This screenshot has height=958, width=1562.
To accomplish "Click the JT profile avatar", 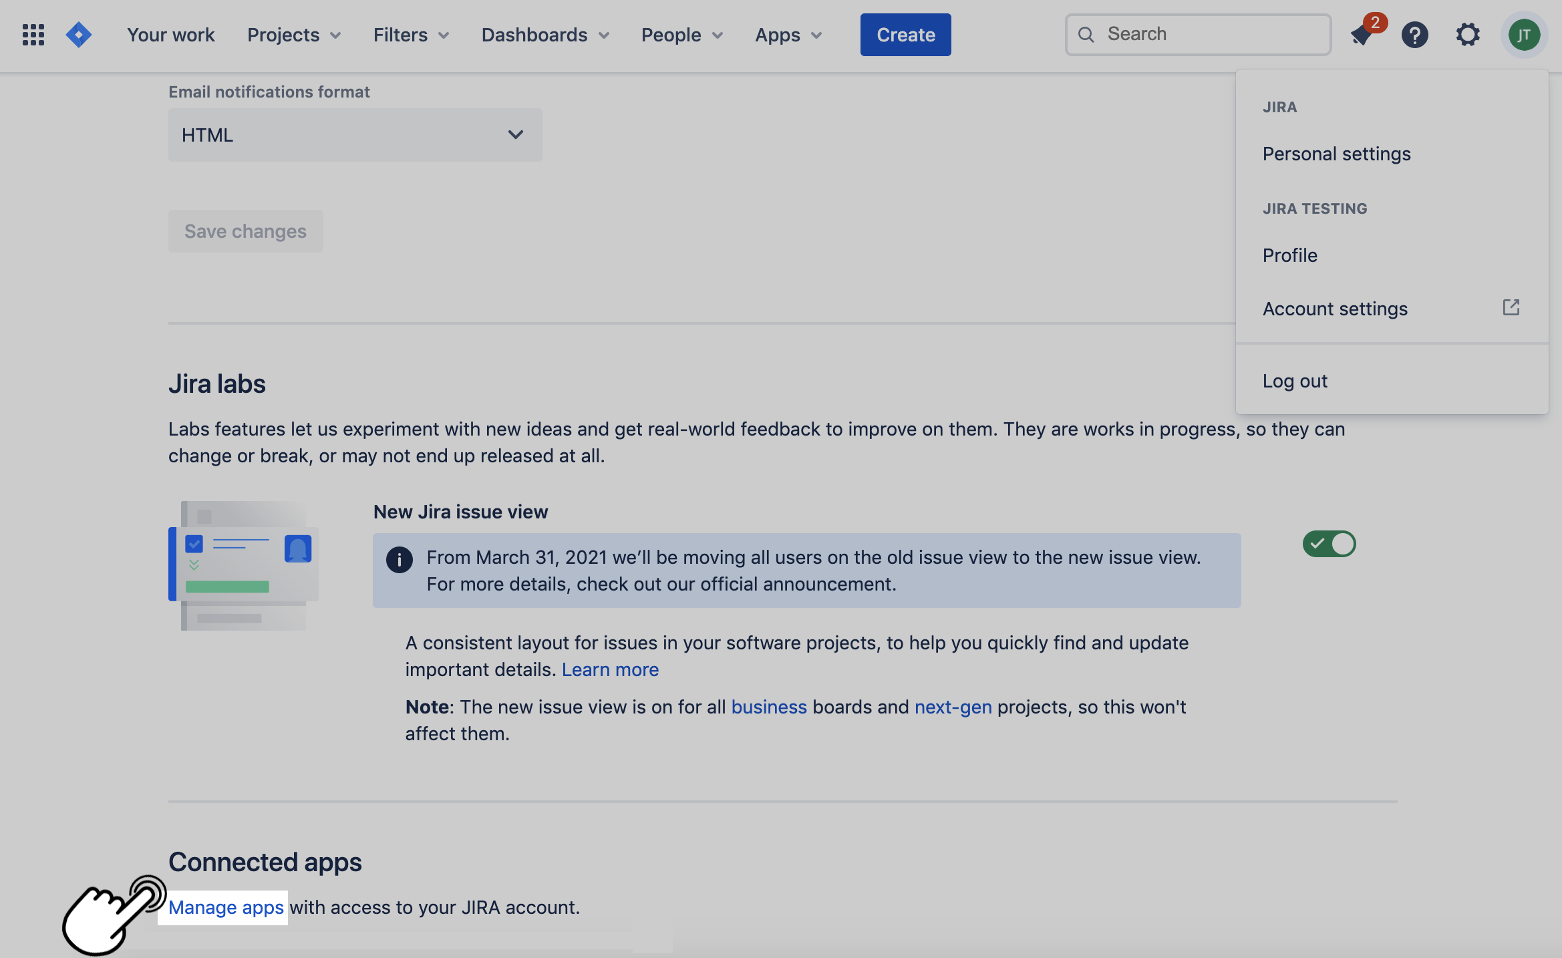I will pos(1524,35).
